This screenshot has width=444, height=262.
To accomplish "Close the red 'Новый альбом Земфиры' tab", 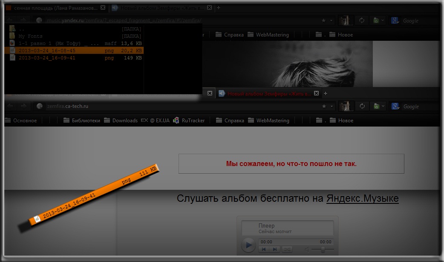I will tap(316, 93).
